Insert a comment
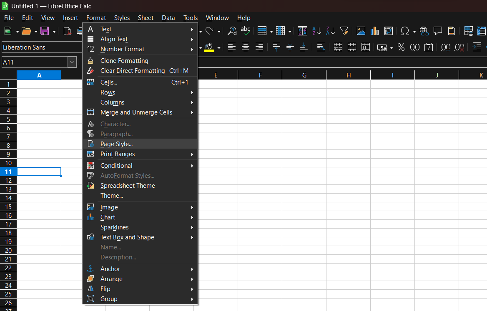The image size is (487, 311). (x=438, y=31)
